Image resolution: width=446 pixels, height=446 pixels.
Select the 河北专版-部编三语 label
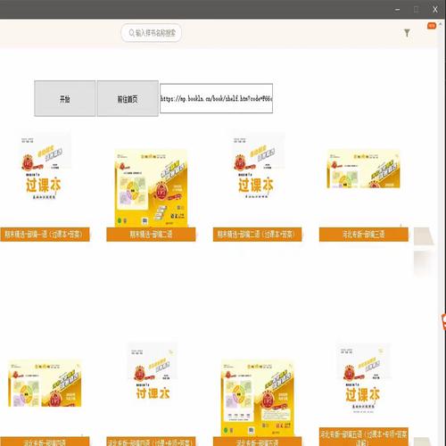coord(364,235)
